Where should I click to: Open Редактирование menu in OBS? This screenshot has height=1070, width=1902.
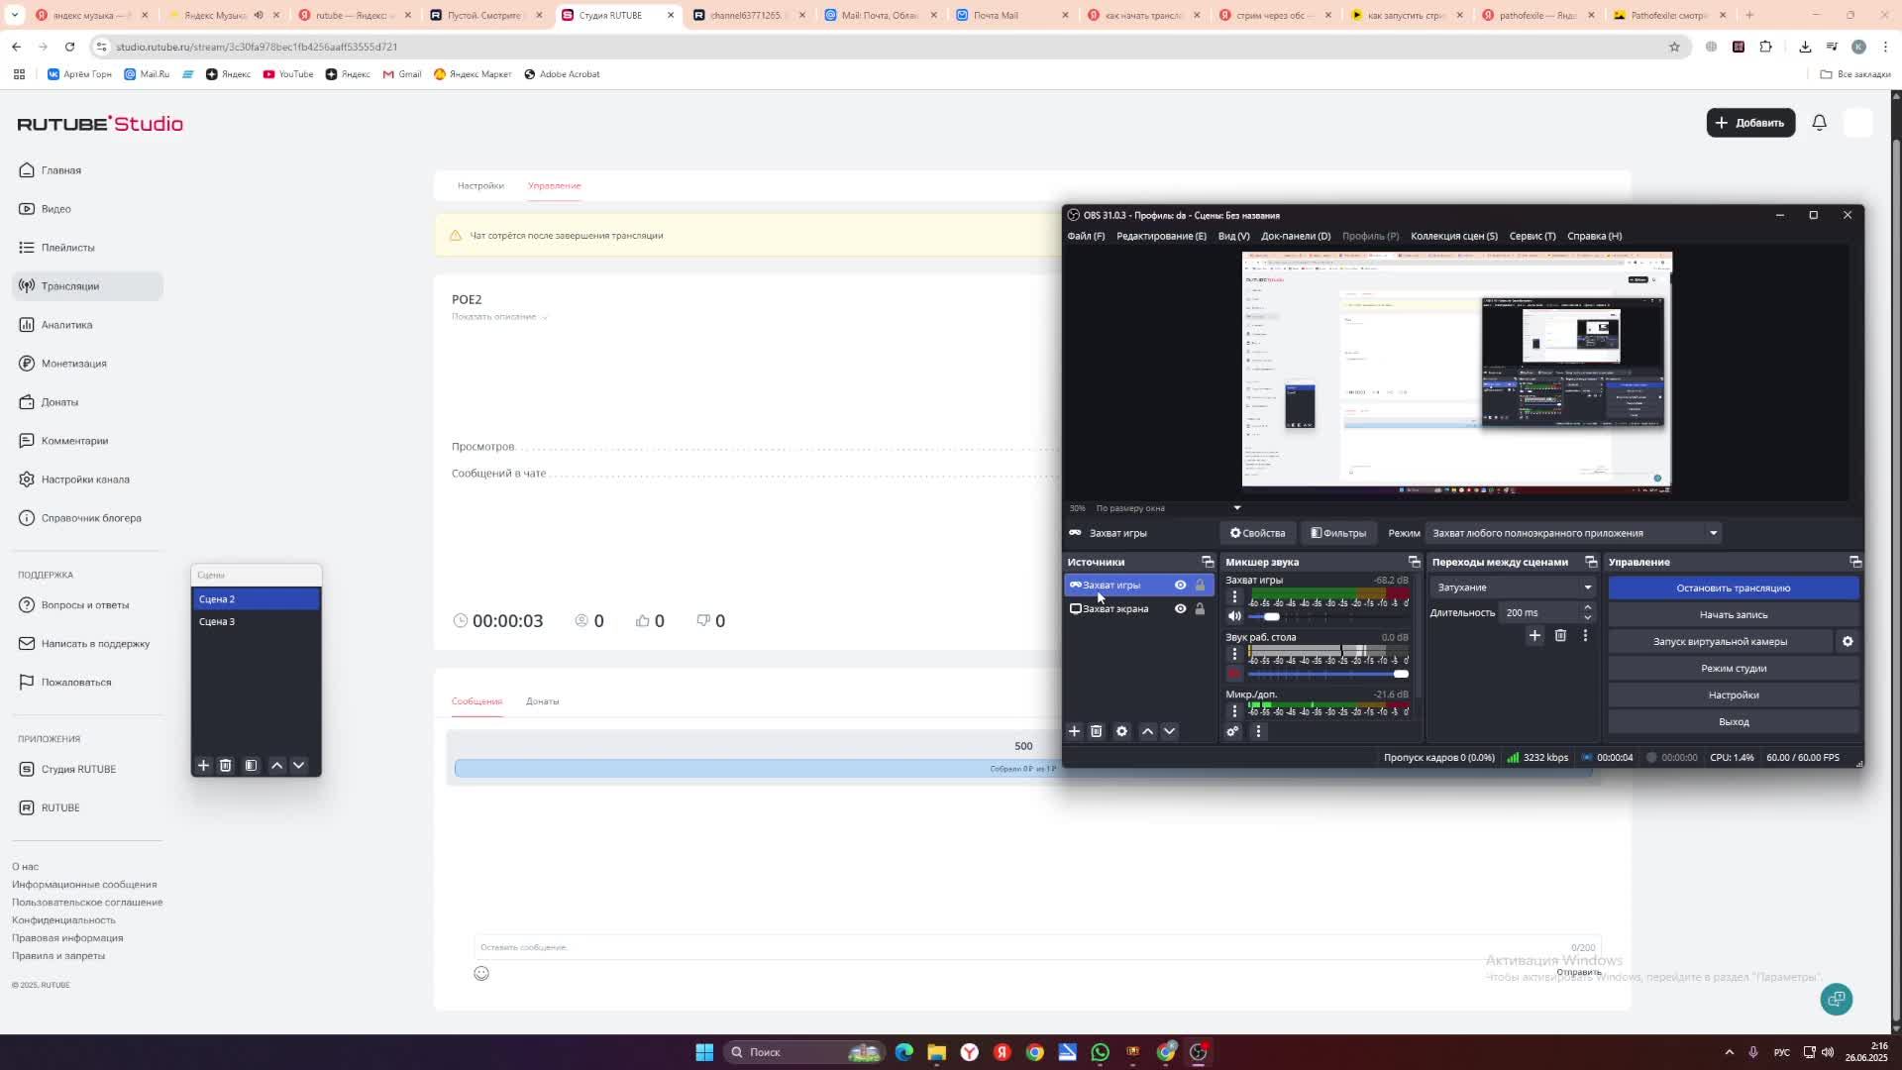[1161, 236]
